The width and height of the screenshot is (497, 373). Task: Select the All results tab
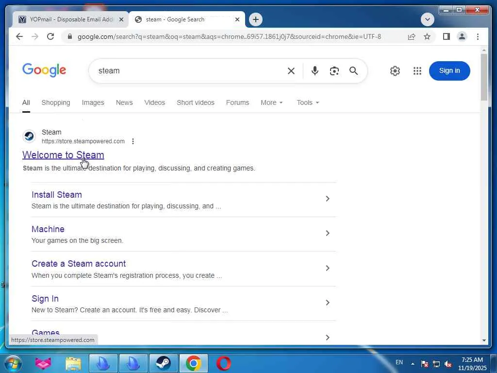tap(26, 102)
